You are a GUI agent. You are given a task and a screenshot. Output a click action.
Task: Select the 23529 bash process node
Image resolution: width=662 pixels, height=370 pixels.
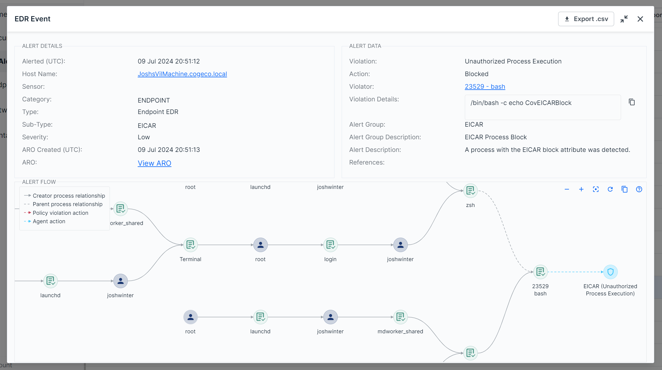coord(540,272)
